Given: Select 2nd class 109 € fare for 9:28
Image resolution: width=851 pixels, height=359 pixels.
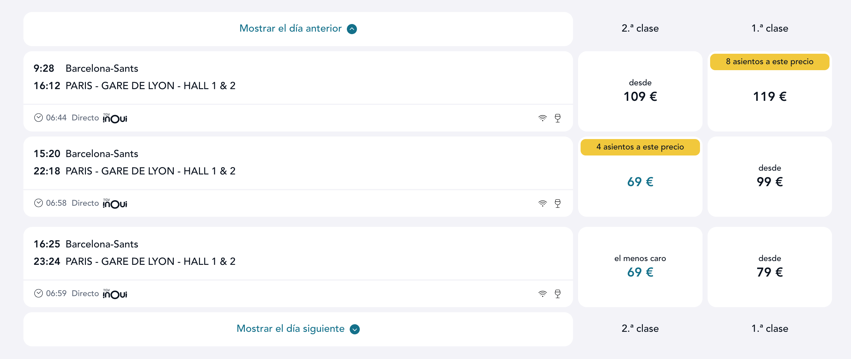Looking at the screenshot, I should (x=640, y=91).
